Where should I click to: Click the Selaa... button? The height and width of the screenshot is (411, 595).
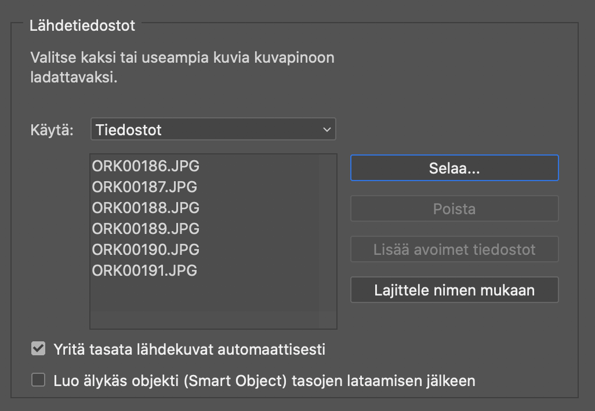[454, 168]
